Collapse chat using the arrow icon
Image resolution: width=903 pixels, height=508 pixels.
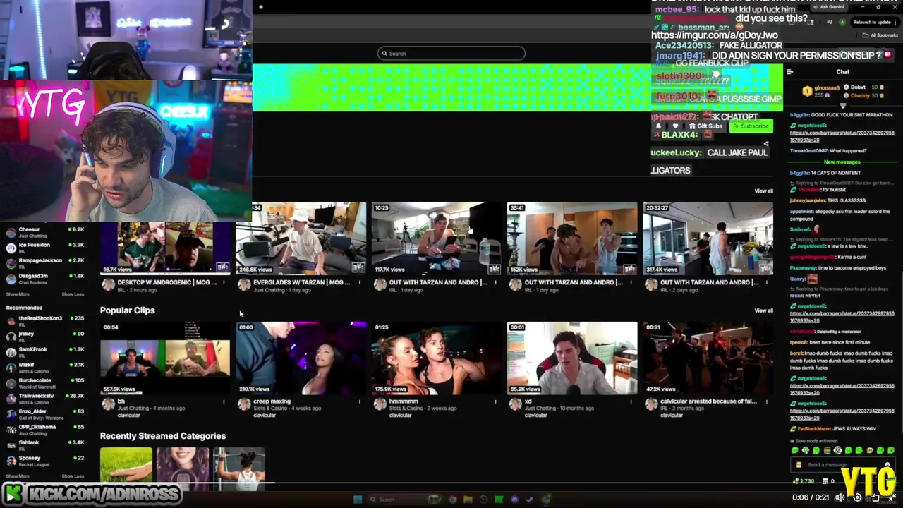(x=790, y=72)
